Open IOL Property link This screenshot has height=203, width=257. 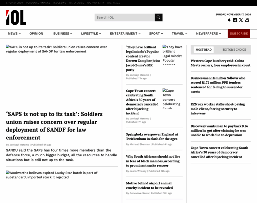coord(96,3)
